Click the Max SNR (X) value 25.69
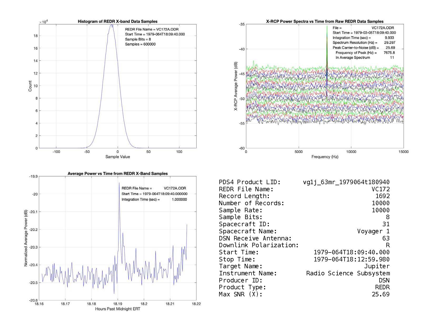Screen dimensions: 434x335 [x=380, y=294]
